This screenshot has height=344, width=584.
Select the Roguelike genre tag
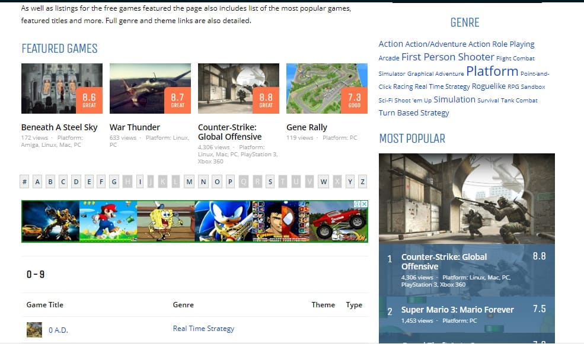coord(489,86)
